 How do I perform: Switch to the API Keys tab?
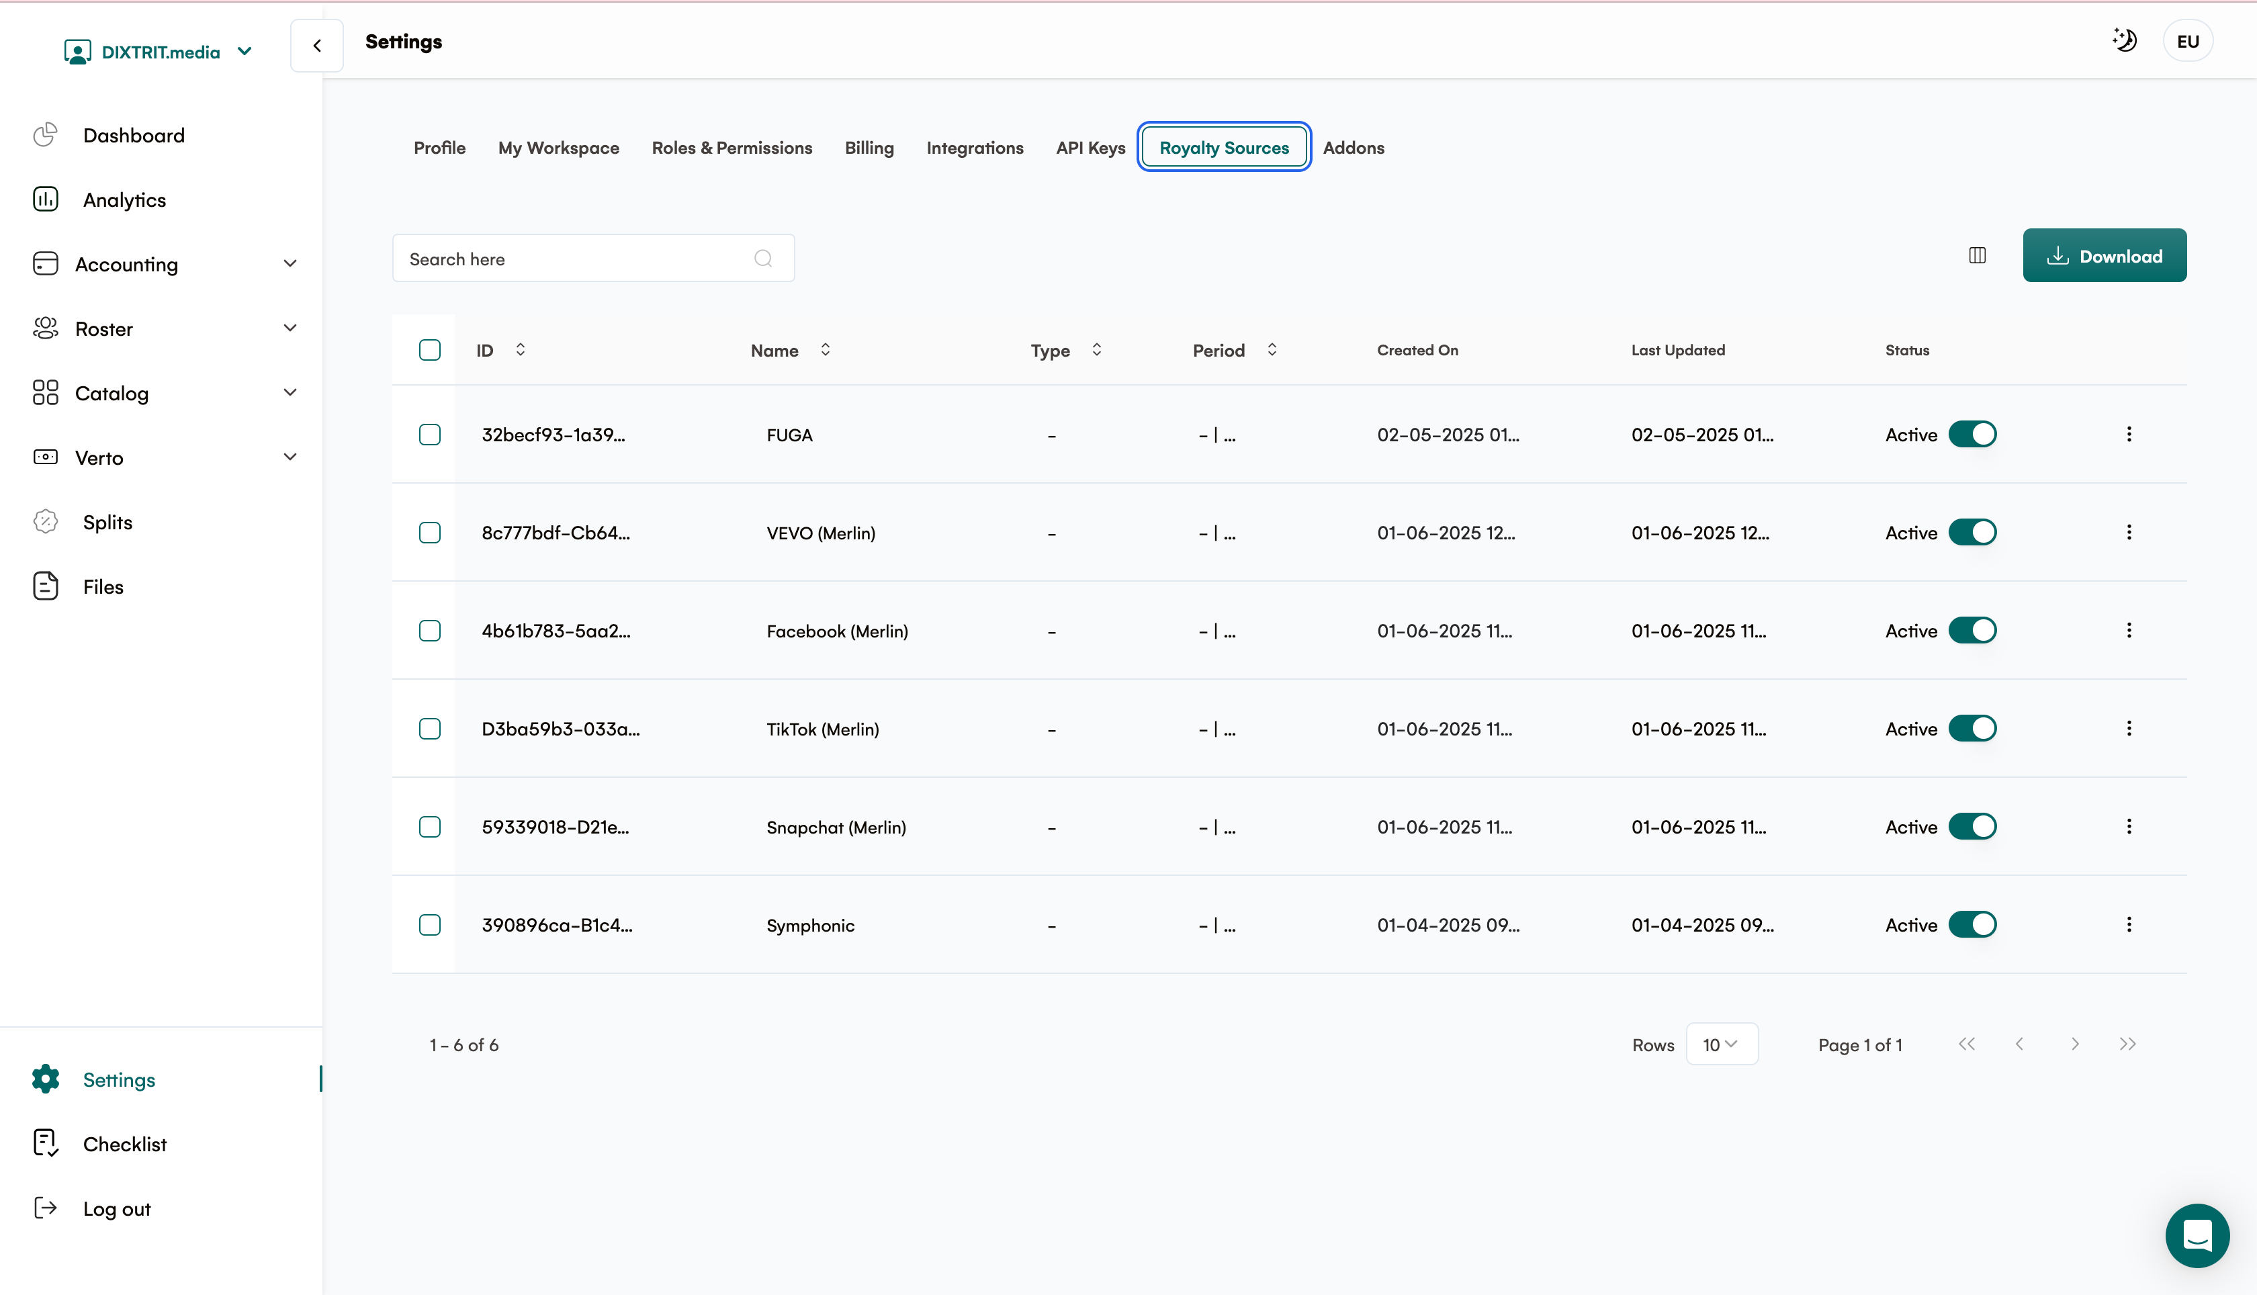click(1090, 148)
